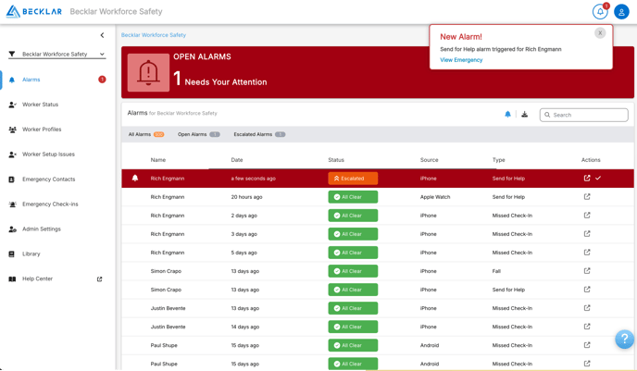Click 'a few seconds ago' date cell
This screenshot has width=637, height=371.
tap(253, 179)
